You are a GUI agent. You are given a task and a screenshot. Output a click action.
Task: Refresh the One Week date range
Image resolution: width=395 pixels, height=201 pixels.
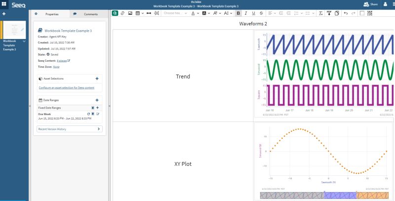pyautogui.click(x=88, y=114)
